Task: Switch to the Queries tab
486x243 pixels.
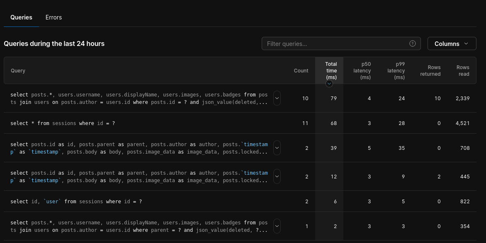Action: pos(21,17)
